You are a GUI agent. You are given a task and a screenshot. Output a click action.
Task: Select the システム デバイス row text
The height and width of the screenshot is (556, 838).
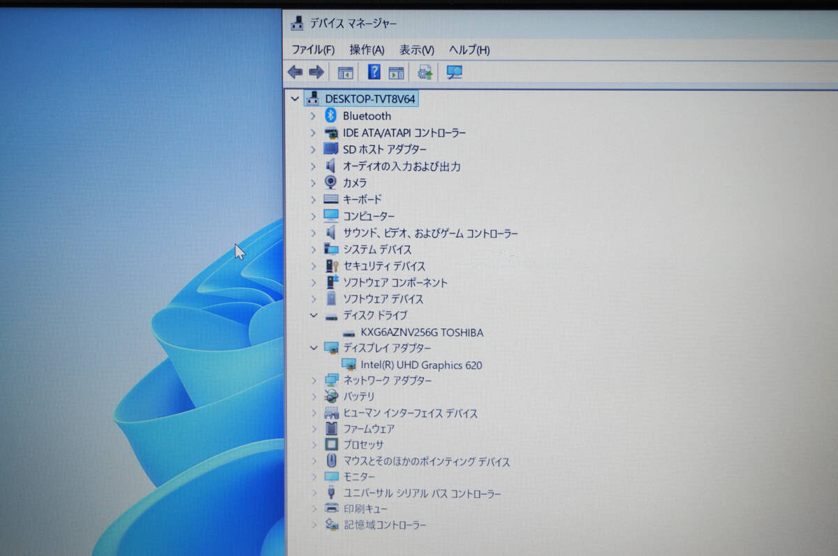377,249
